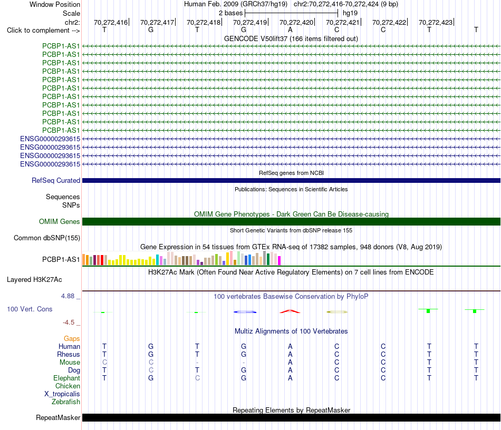The image size is (501, 430).
Task: Click the Rhesus alignment row label
Action: point(69,354)
